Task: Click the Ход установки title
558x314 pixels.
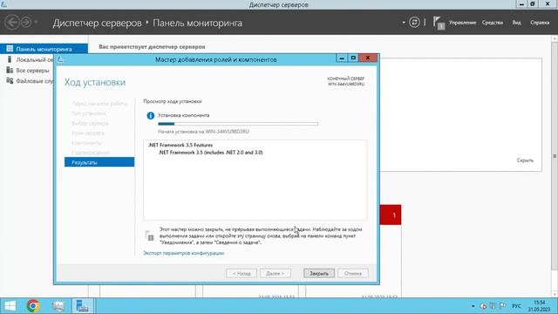Action: 95,82
